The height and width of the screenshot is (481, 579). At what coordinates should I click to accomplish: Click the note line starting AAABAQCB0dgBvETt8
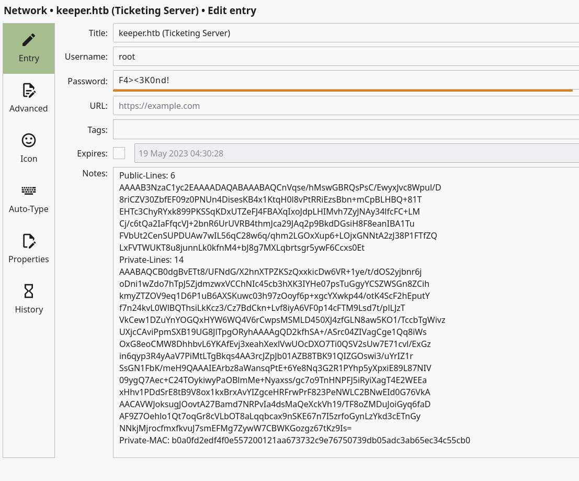(270, 272)
